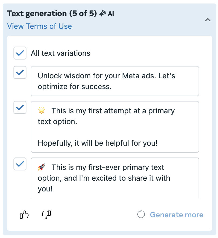Uncheck the All text variations checkbox
The width and height of the screenshot is (218, 238).
20,53
